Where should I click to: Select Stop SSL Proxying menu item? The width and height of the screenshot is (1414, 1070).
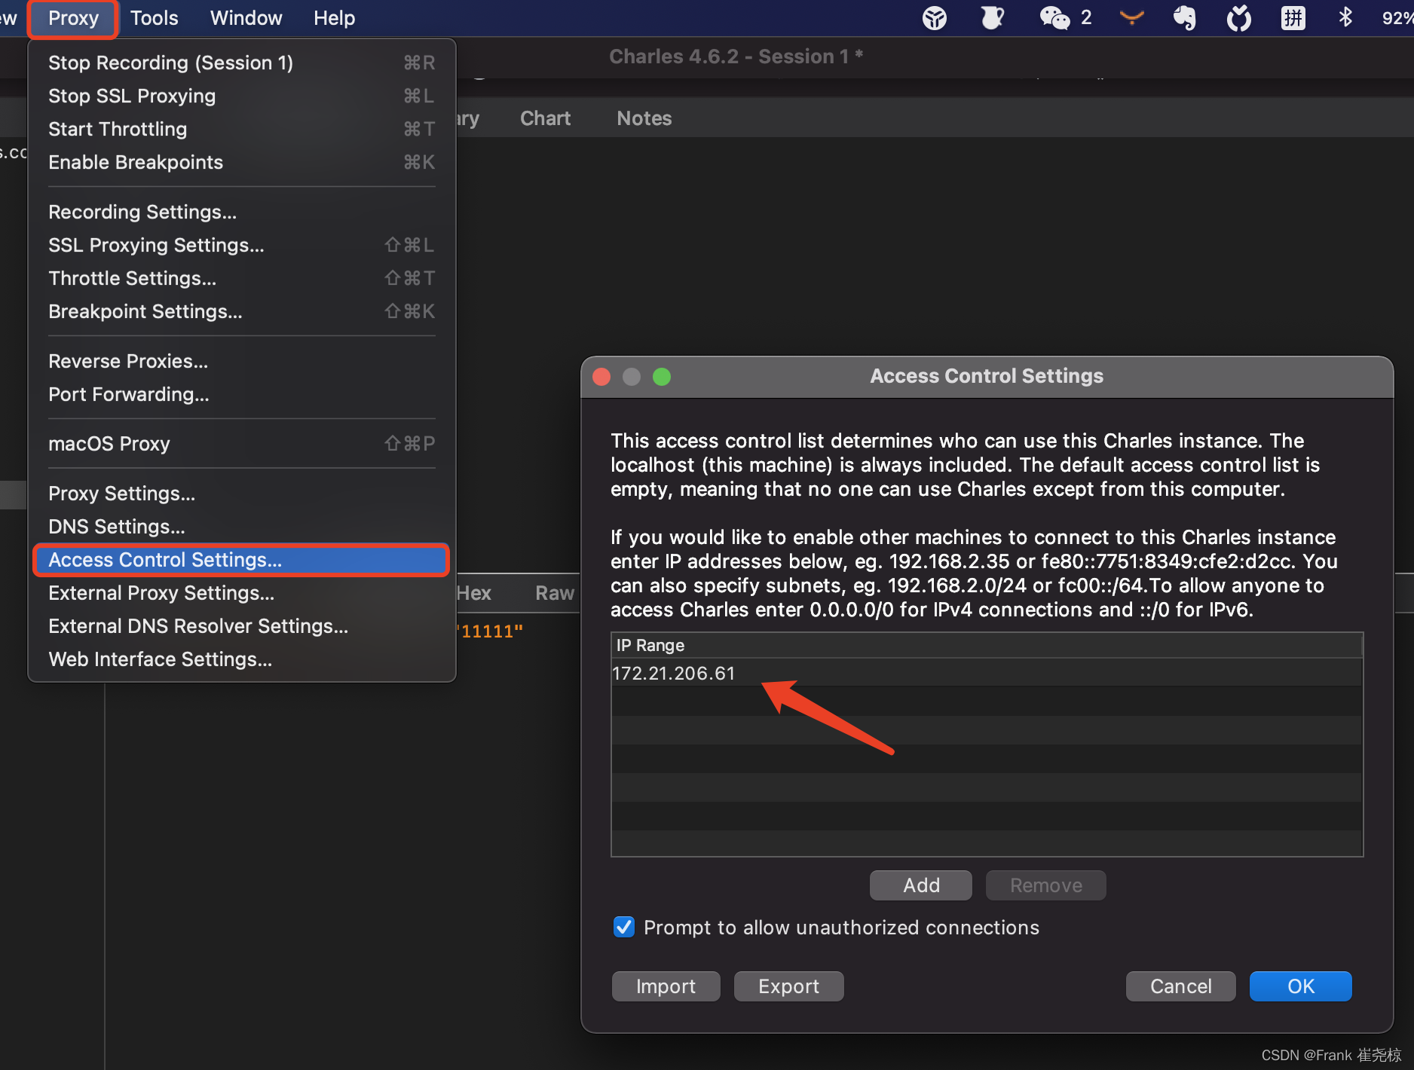(241, 96)
